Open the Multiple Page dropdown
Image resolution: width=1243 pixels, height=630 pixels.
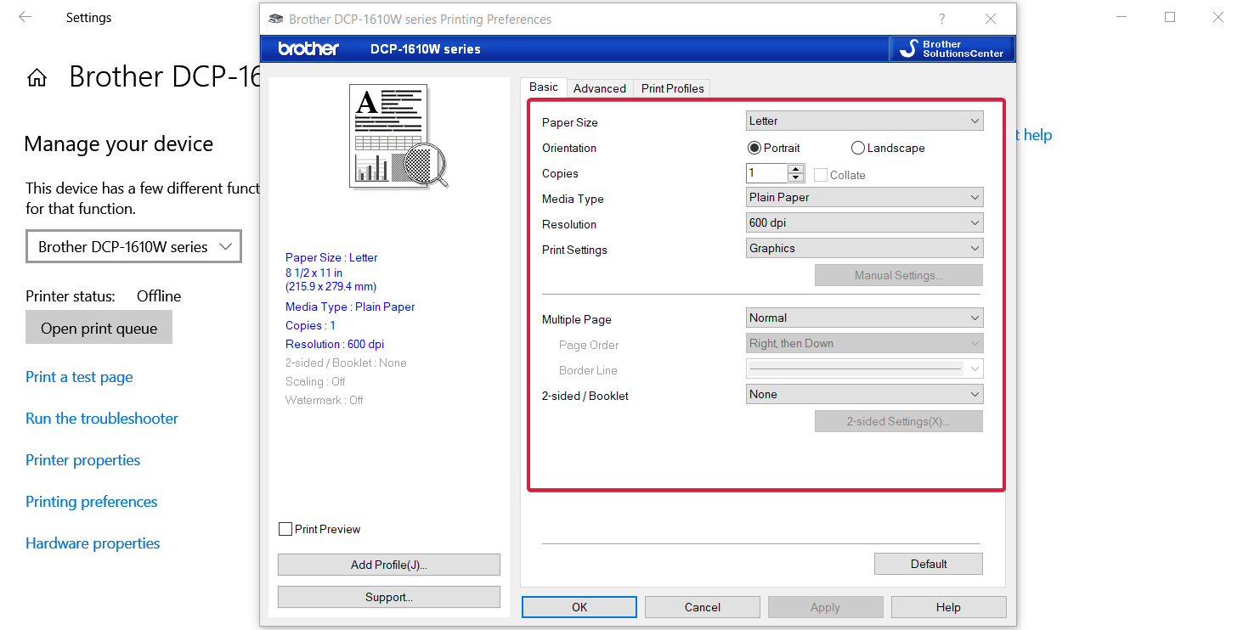[864, 318]
